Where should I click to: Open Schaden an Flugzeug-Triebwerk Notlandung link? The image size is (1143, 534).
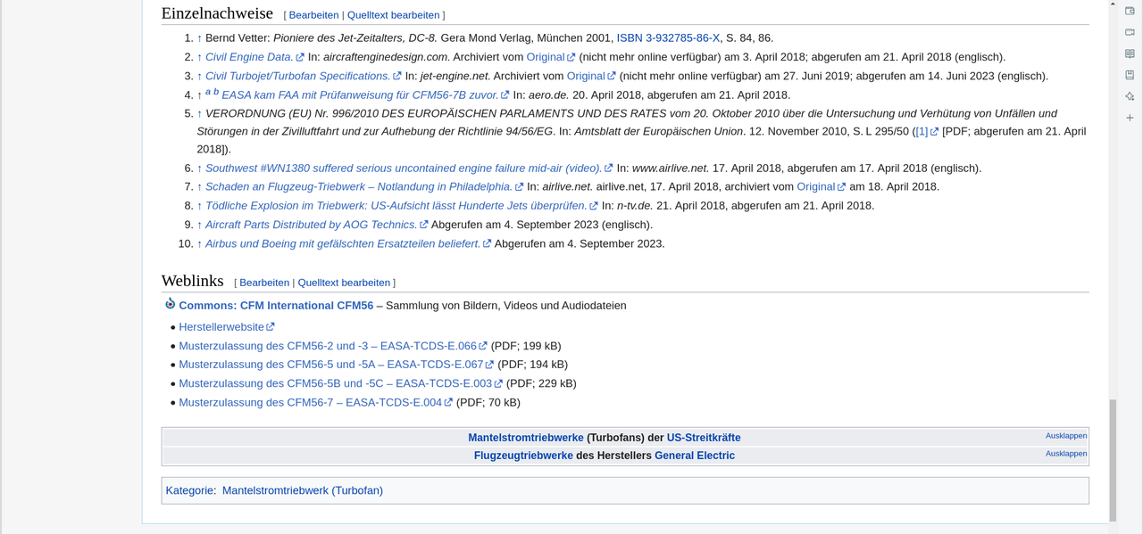pos(358,187)
